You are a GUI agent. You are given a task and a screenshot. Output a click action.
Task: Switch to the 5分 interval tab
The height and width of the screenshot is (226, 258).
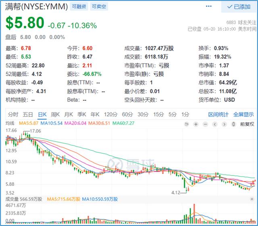click(172, 114)
